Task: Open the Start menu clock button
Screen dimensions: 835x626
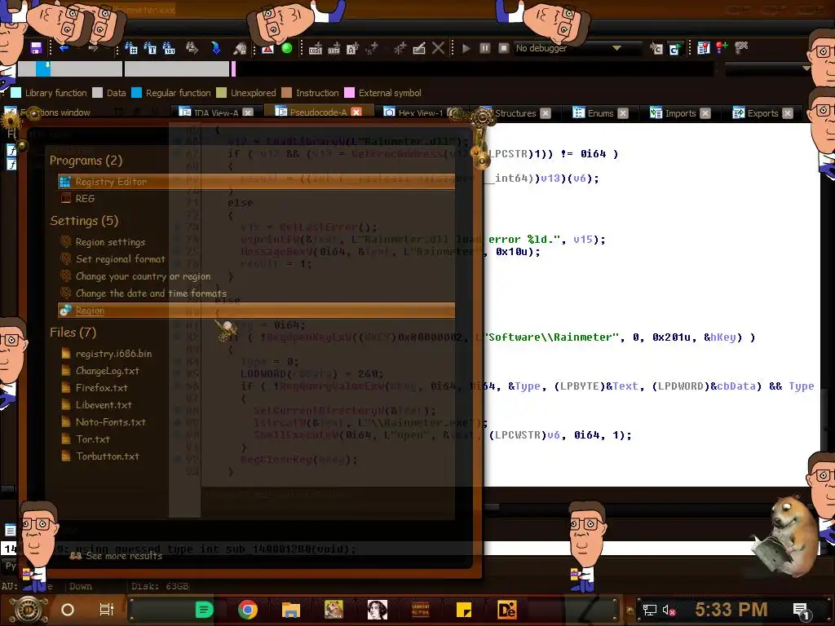Action: coord(29,610)
